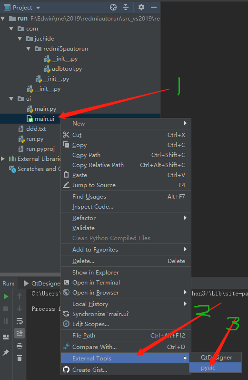Choose Find Usages menu item

pyautogui.click(x=126, y=197)
